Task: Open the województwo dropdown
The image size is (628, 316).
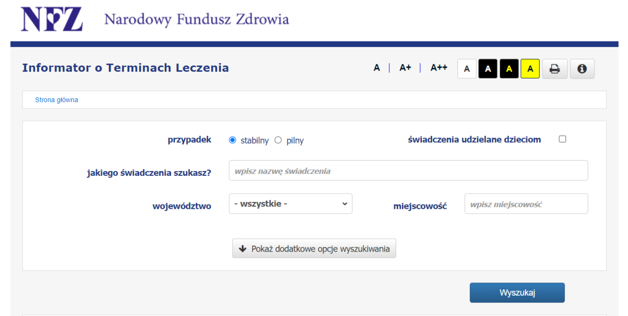Action: tap(290, 204)
